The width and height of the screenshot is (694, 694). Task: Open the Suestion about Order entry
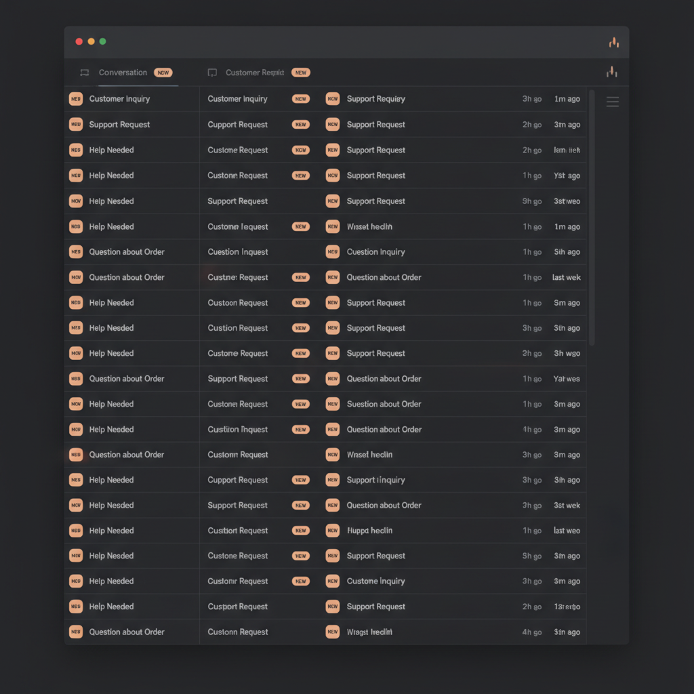tap(384, 404)
